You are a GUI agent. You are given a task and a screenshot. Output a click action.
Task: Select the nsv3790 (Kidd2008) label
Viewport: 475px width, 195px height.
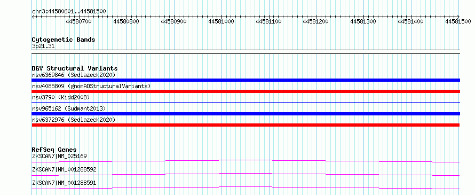(x=61, y=97)
